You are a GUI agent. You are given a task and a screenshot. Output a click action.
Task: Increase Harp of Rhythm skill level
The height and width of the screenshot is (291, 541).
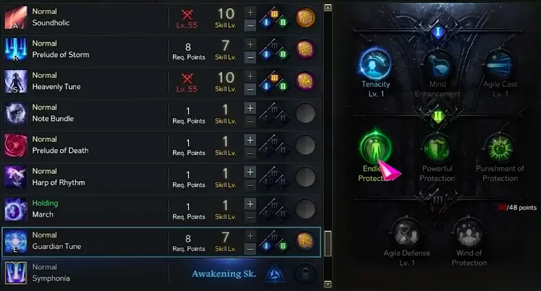(250, 172)
